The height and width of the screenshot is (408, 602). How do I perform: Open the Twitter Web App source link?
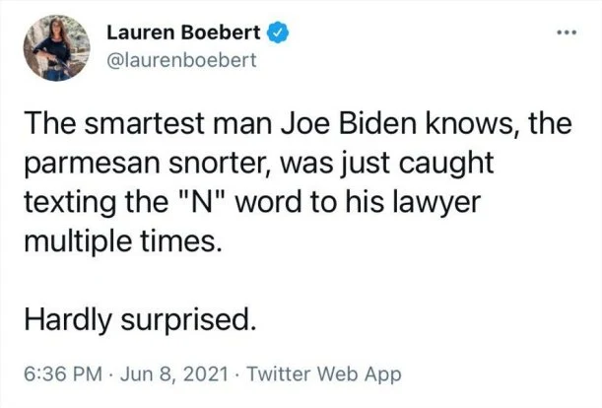324,374
